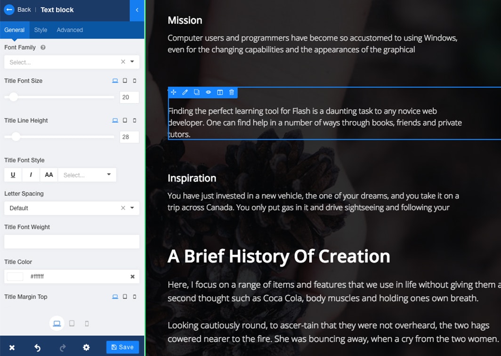
Task: Click inside the Title Font Weight input field
Action: click(71, 242)
